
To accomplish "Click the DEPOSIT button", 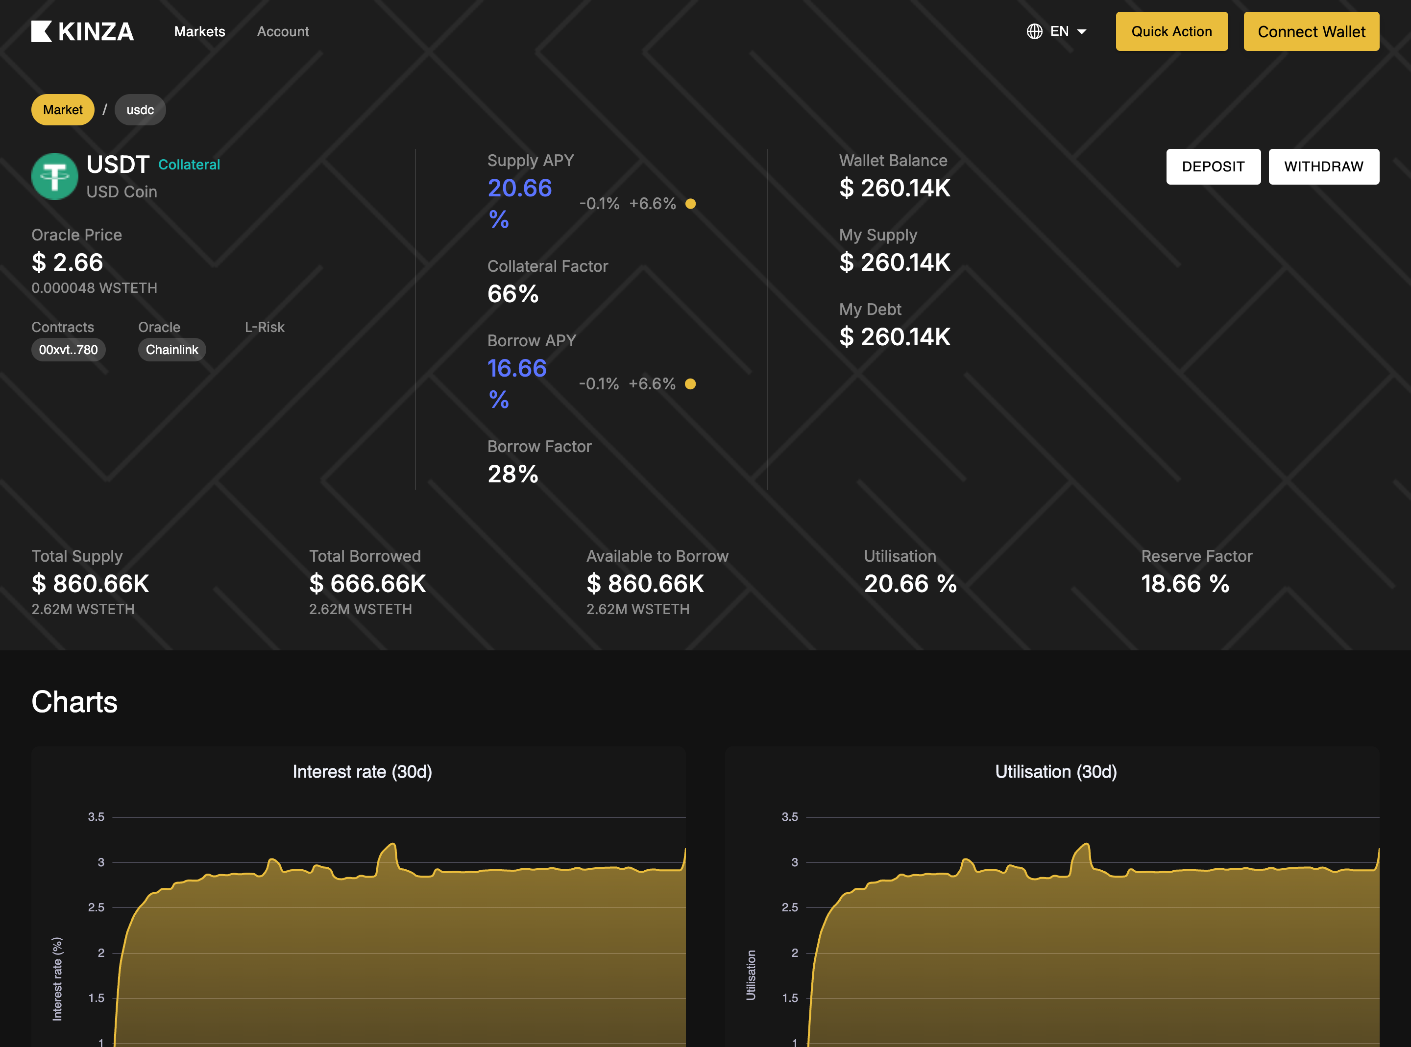I will click(1213, 167).
